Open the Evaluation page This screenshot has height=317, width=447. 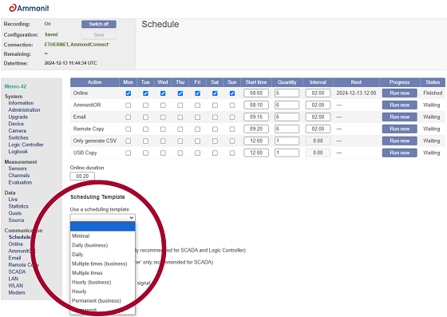click(x=20, y=182)
